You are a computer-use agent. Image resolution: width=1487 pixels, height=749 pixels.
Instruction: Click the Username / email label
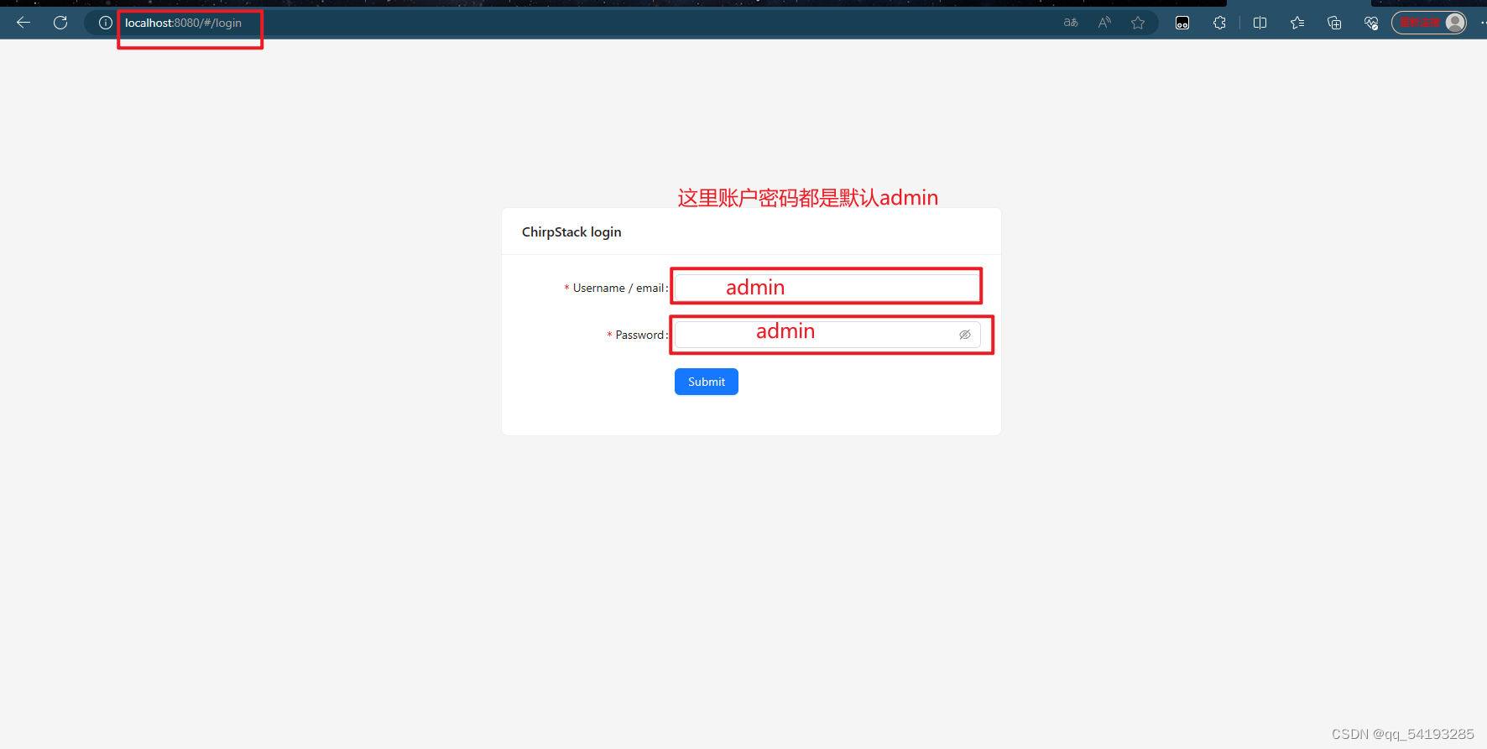tap(618, 288)
